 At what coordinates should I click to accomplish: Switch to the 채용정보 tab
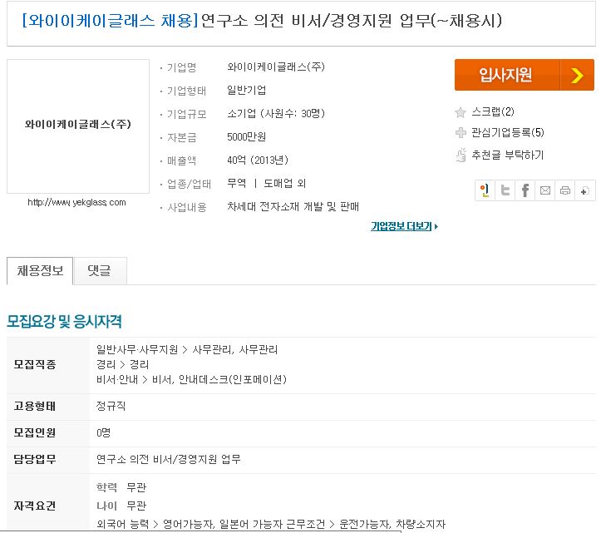point(40,271)
